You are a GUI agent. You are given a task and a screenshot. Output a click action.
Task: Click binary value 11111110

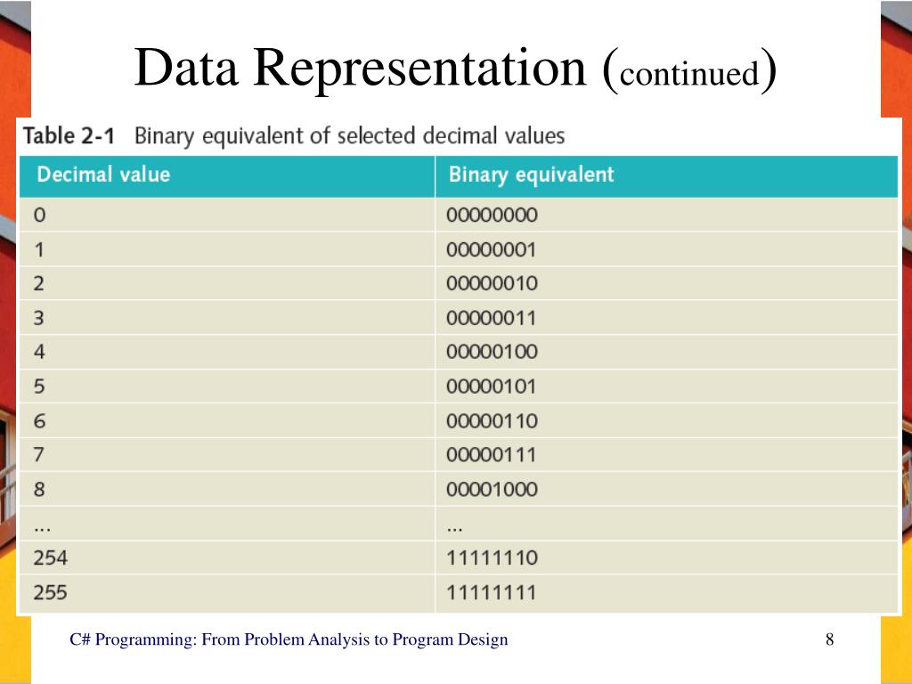pyautogui.click(x=492, y=558)
